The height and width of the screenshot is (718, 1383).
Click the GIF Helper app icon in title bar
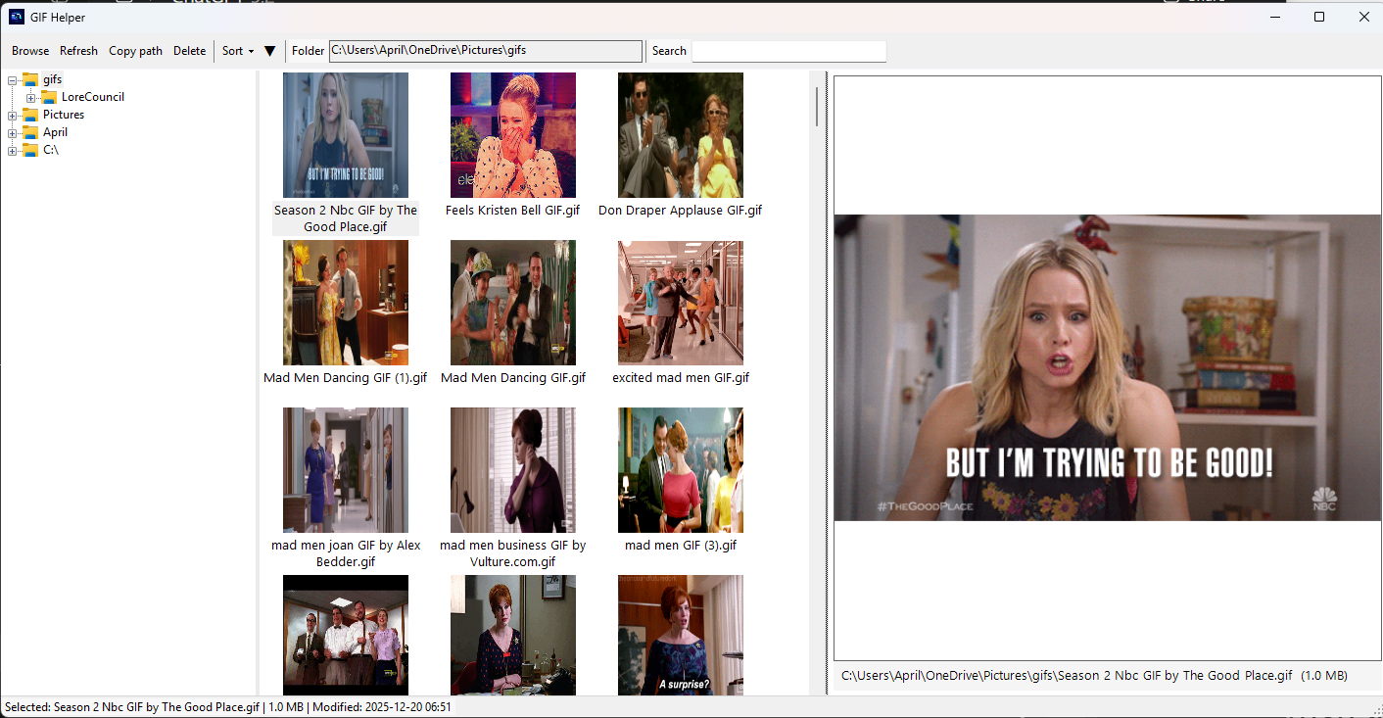(x=17, y=17)
